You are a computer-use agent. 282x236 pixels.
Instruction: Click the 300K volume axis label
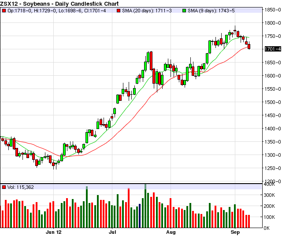click(x=269, y=195)
